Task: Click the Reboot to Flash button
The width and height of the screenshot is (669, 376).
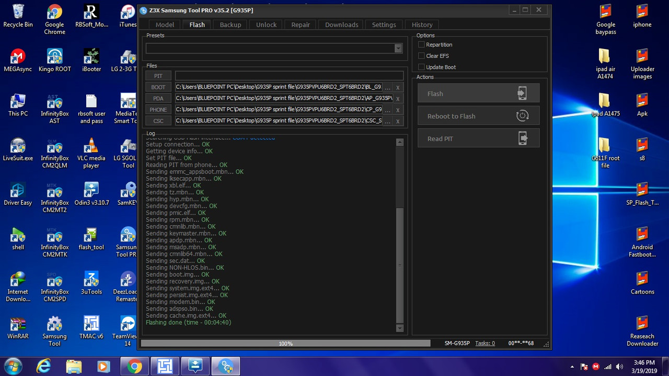Action: 478,116
